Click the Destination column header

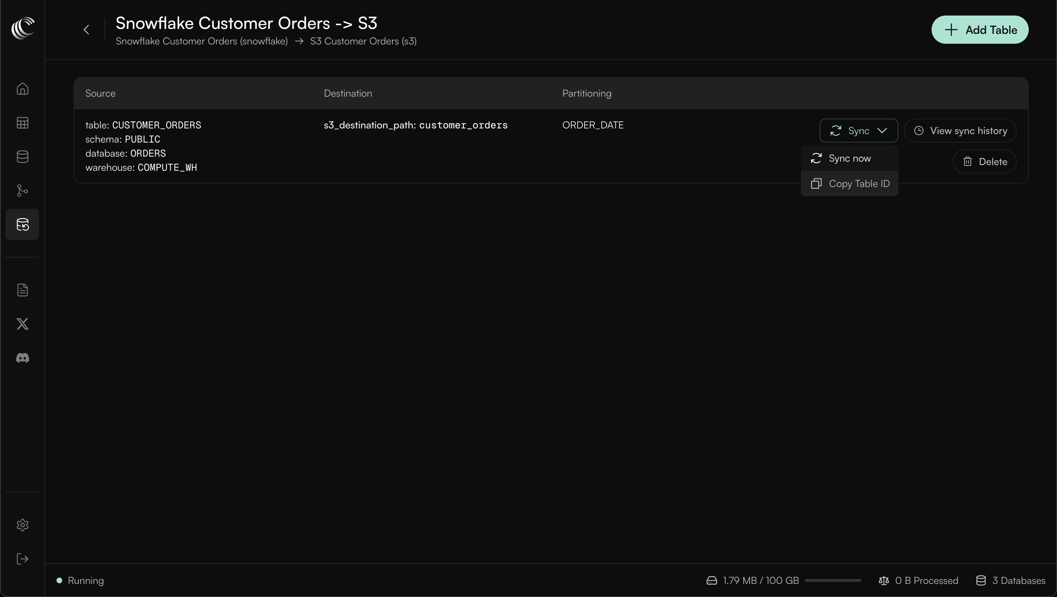[348, 94]
